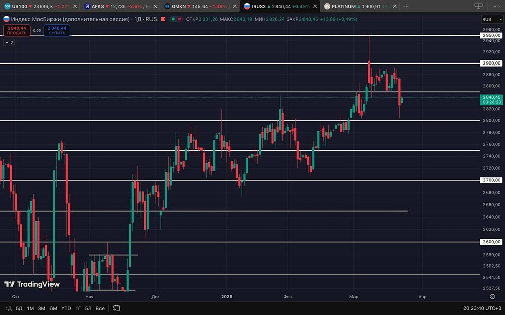
Task: Expand the collapsed indicators list labeled 2
Action: 9,43
